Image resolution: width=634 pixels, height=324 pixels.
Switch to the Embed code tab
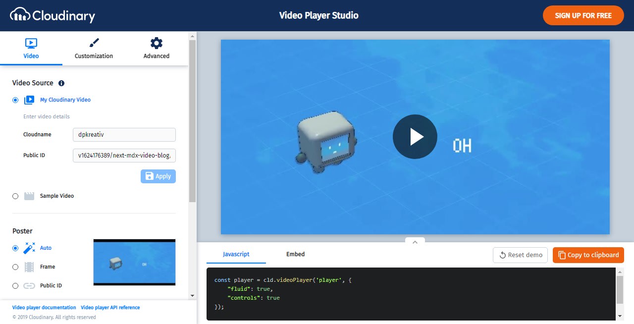(296, 255)
